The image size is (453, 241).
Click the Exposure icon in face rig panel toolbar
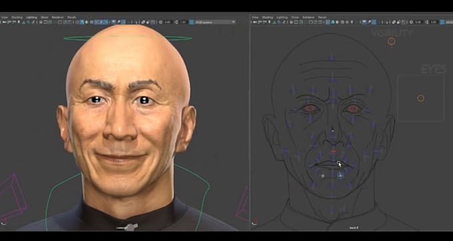point(411,22)
